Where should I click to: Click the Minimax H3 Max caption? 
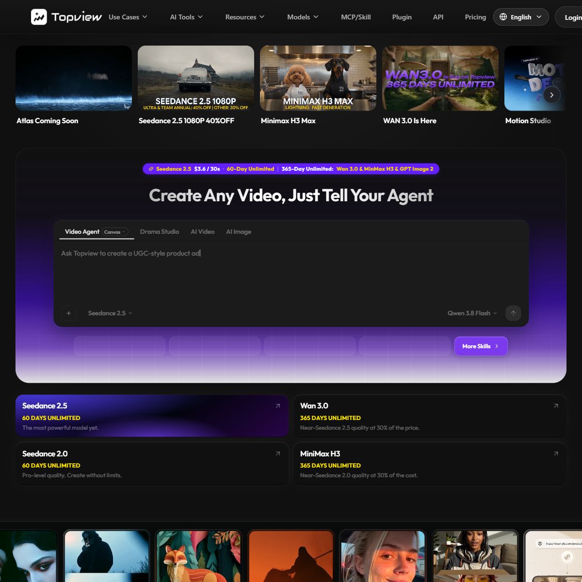(288, 121)
